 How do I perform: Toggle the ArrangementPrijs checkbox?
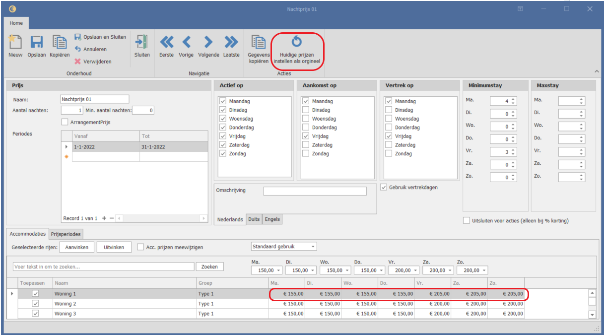click(x=65, y=122)
